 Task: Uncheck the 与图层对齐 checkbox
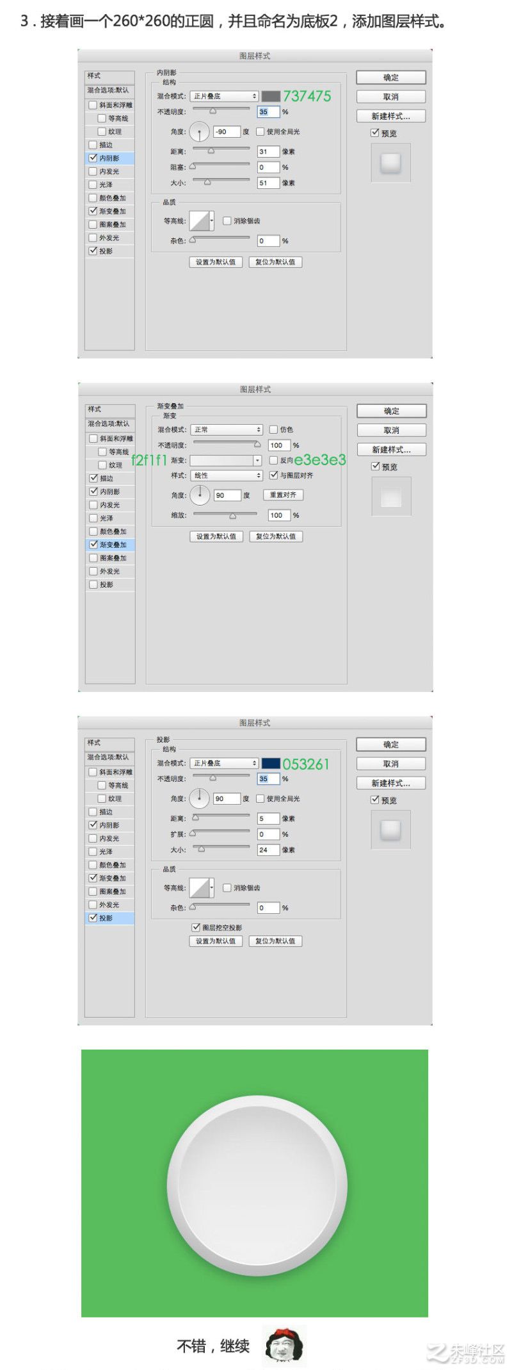[273, 475]
